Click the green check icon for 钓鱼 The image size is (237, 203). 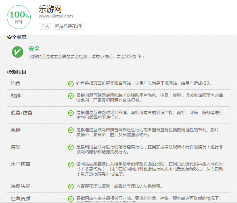71,83
